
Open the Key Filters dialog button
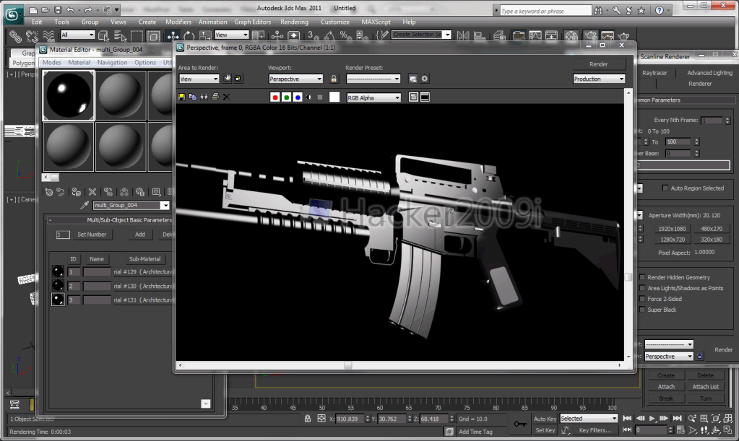click(x=595, y=430)
